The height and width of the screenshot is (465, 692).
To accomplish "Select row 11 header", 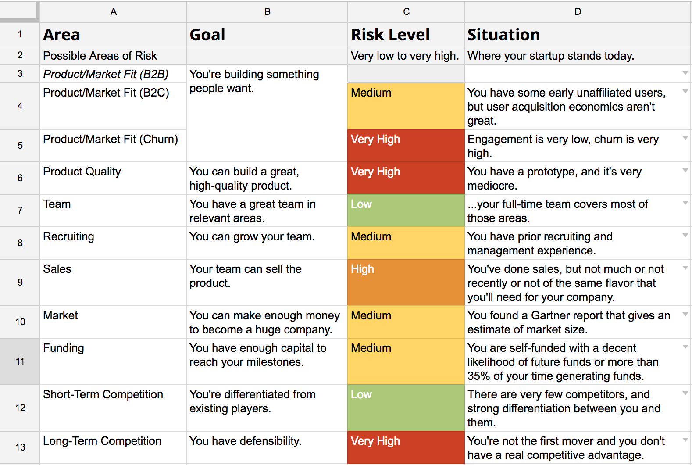I will point(20,361).
